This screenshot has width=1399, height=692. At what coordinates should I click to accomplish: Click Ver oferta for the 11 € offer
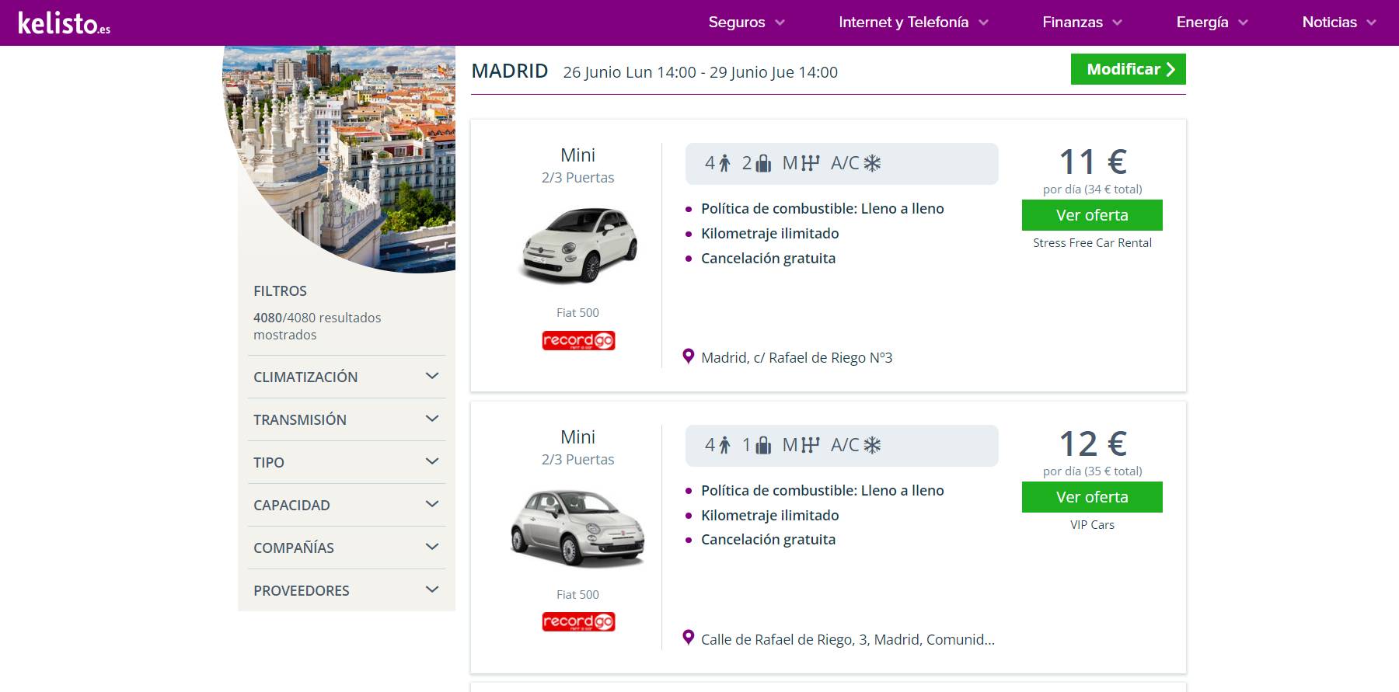coord(1092,215)
